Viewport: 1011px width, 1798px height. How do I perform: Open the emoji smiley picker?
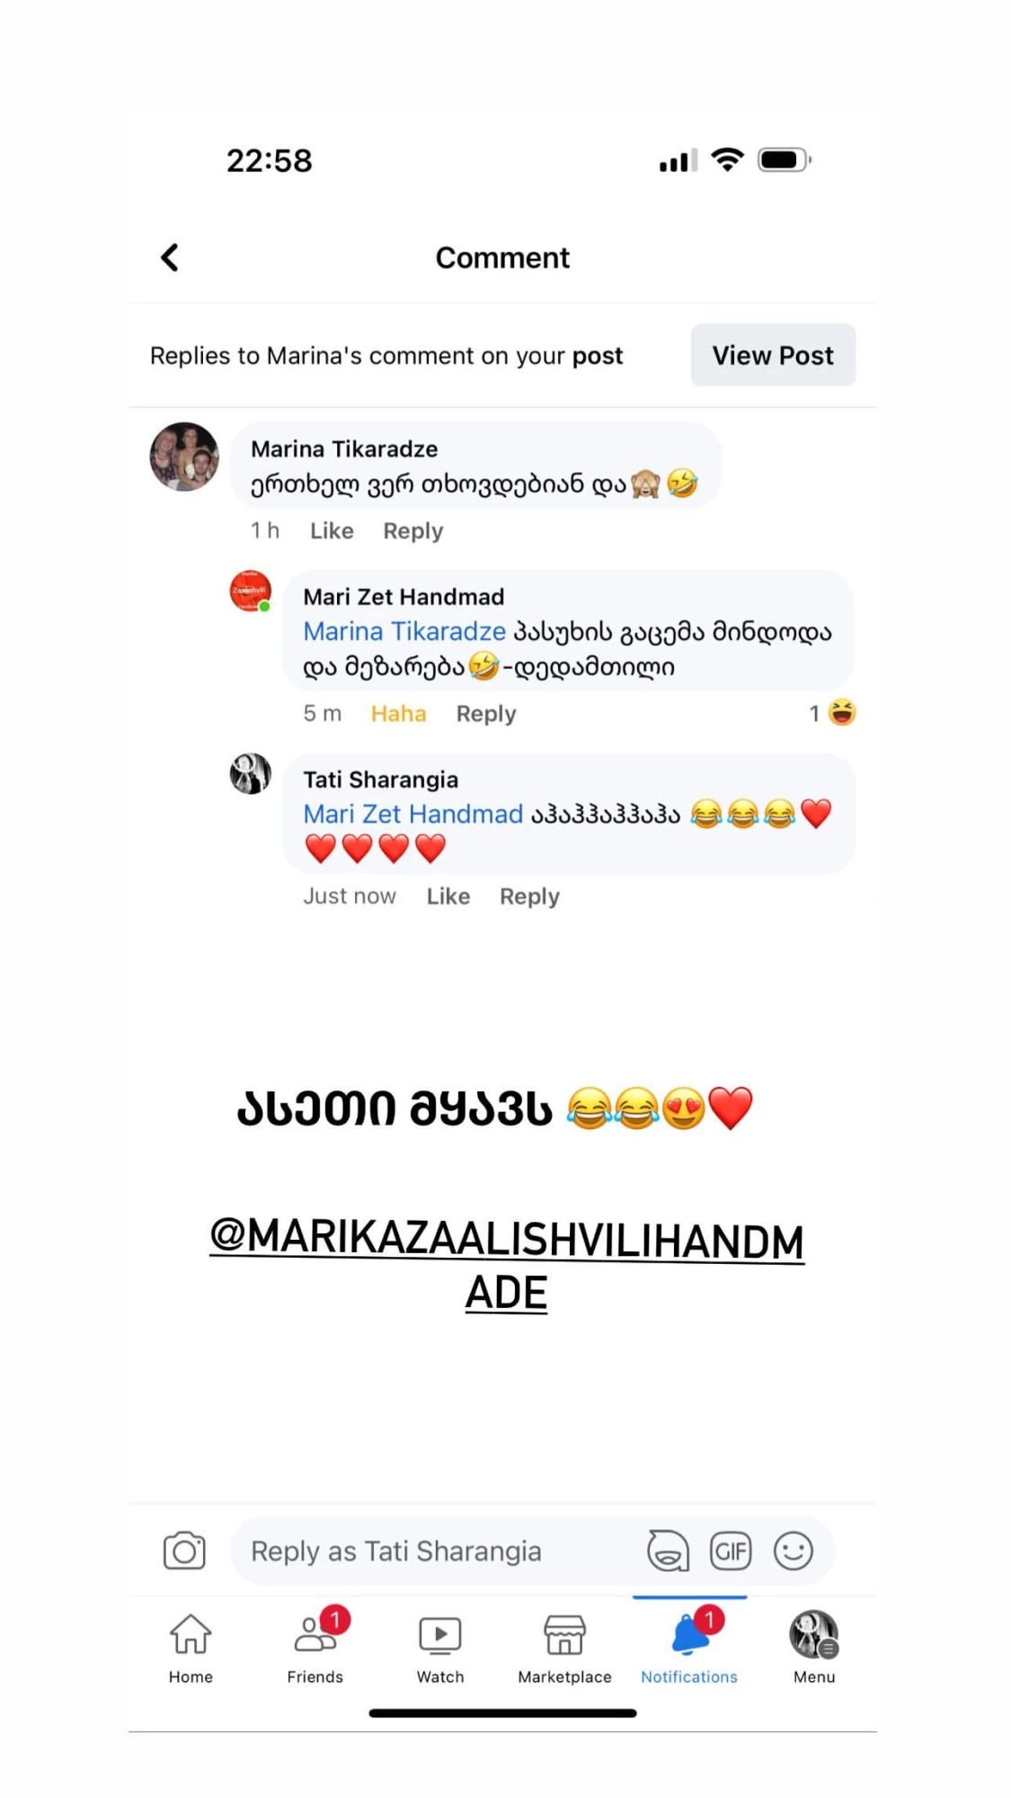(x=794, y=1551)
